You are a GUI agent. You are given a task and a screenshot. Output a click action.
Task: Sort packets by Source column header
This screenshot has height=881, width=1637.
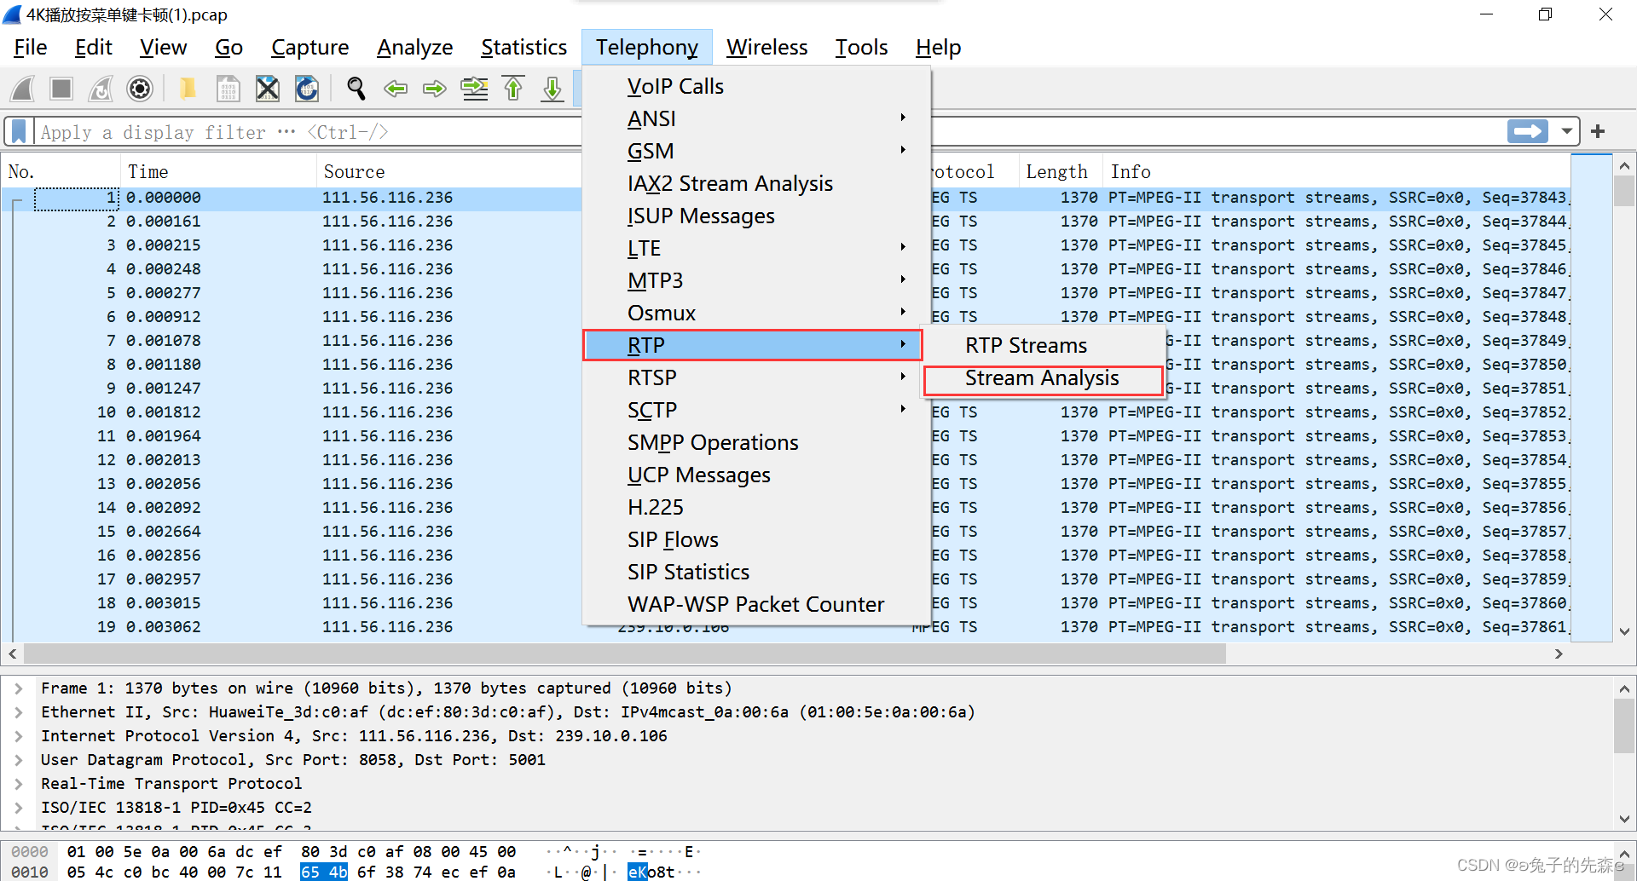(448, 171)
